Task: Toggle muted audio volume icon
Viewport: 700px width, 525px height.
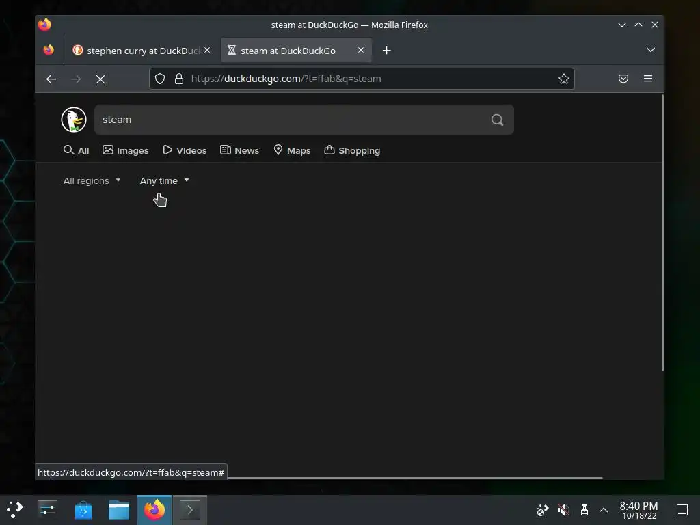Action: [x=563, y=510]
